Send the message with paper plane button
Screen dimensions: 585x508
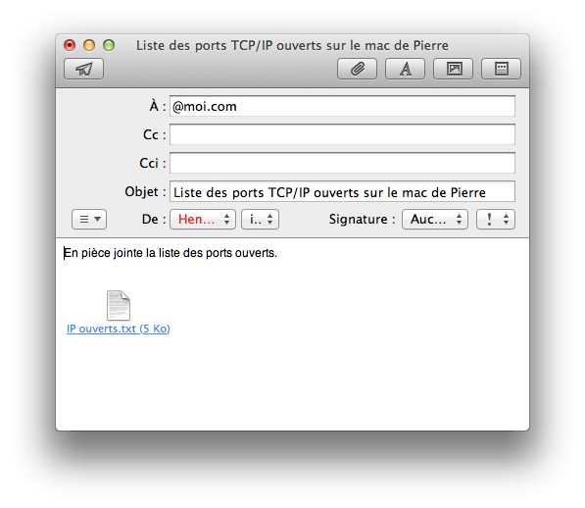(83, 69)
